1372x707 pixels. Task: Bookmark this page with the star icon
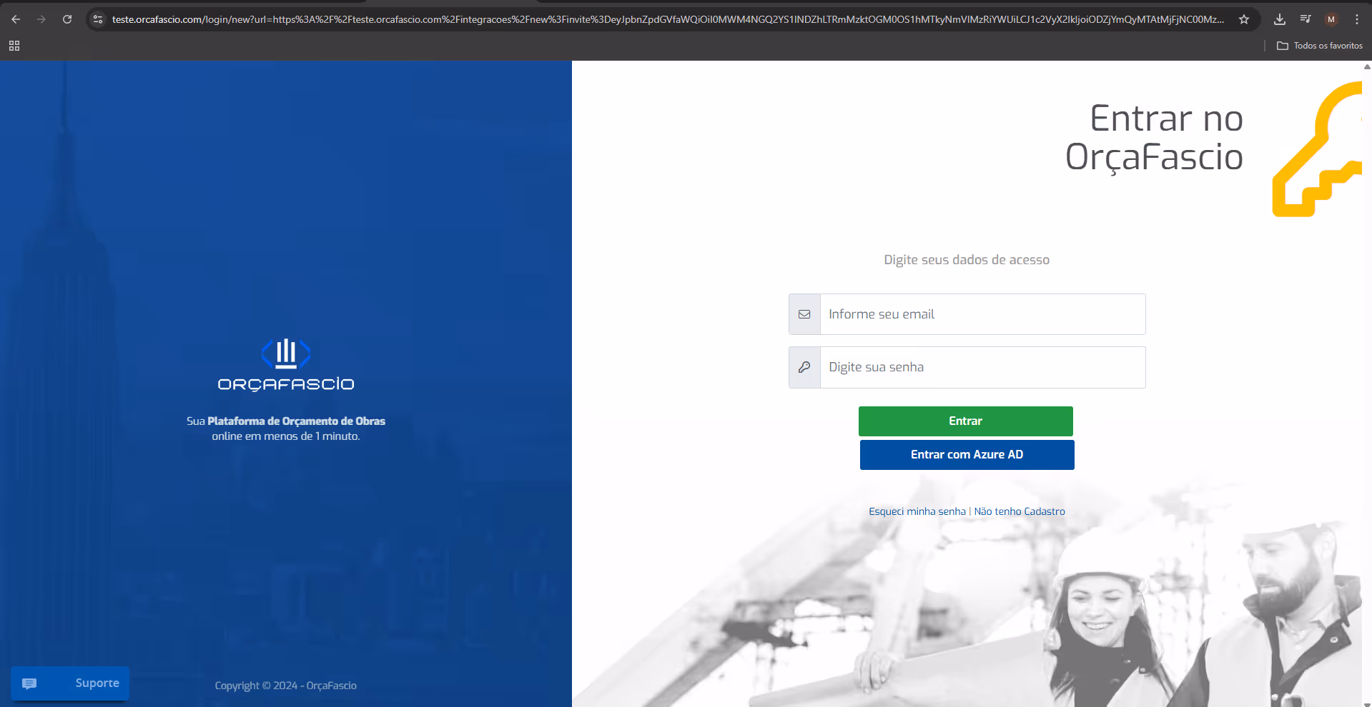coord(1244,19)
